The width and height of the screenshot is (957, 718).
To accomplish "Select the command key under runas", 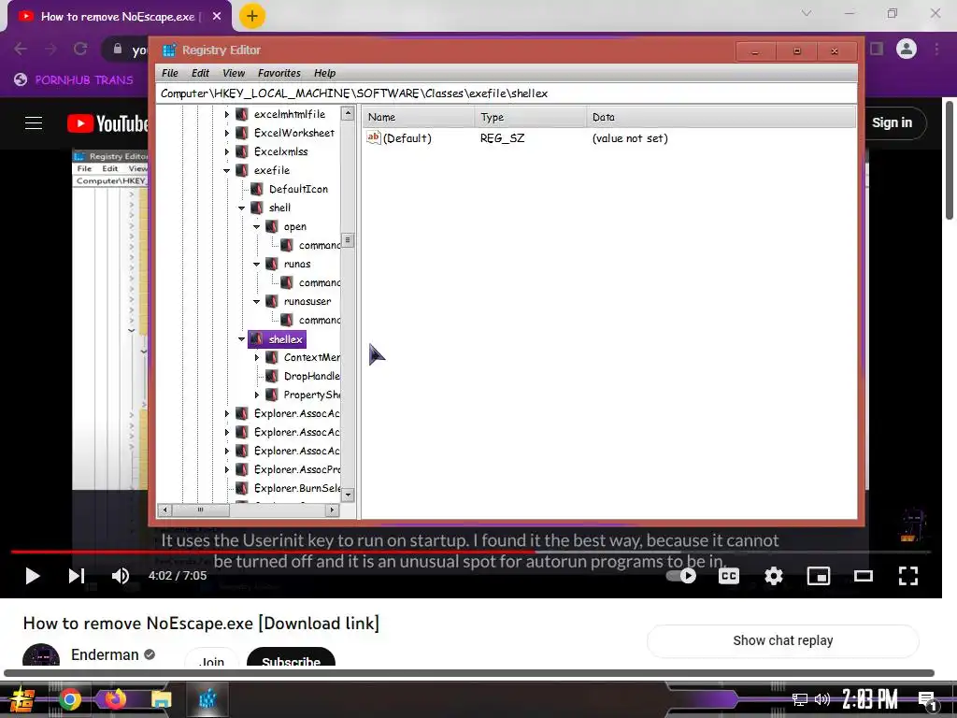I will 320,282.
